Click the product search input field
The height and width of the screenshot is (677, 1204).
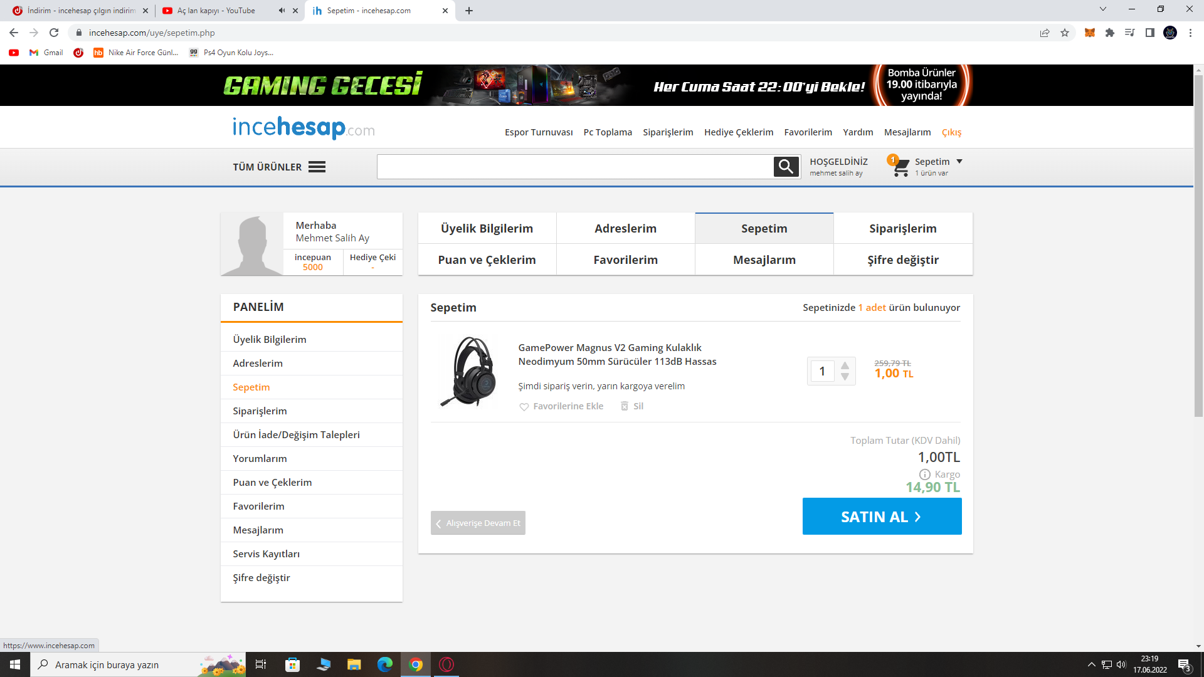[574, 167]
